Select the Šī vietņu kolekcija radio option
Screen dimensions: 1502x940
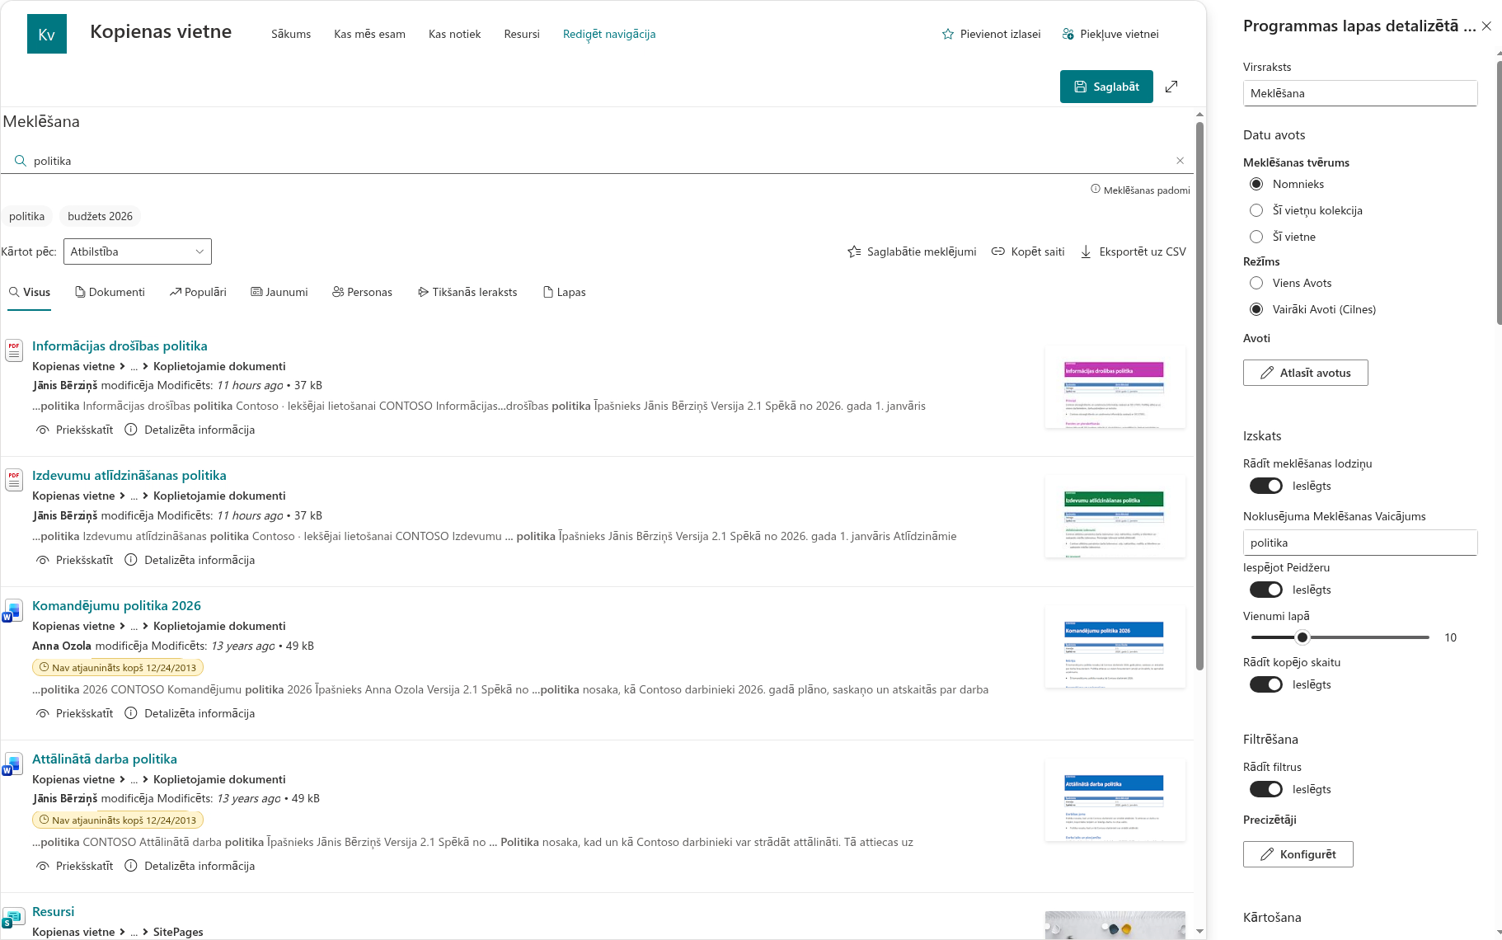[1256, 210]
